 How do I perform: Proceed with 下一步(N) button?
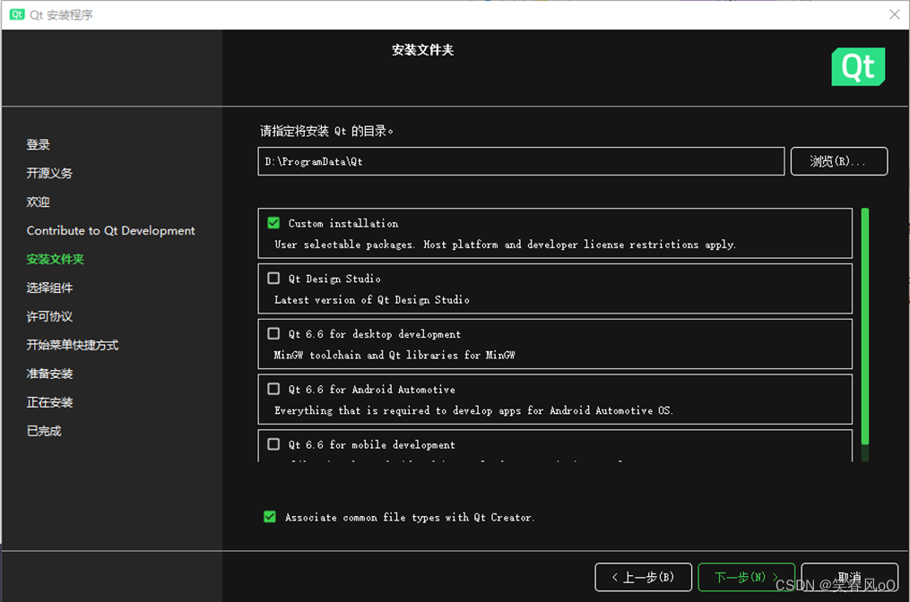[746, 577]
